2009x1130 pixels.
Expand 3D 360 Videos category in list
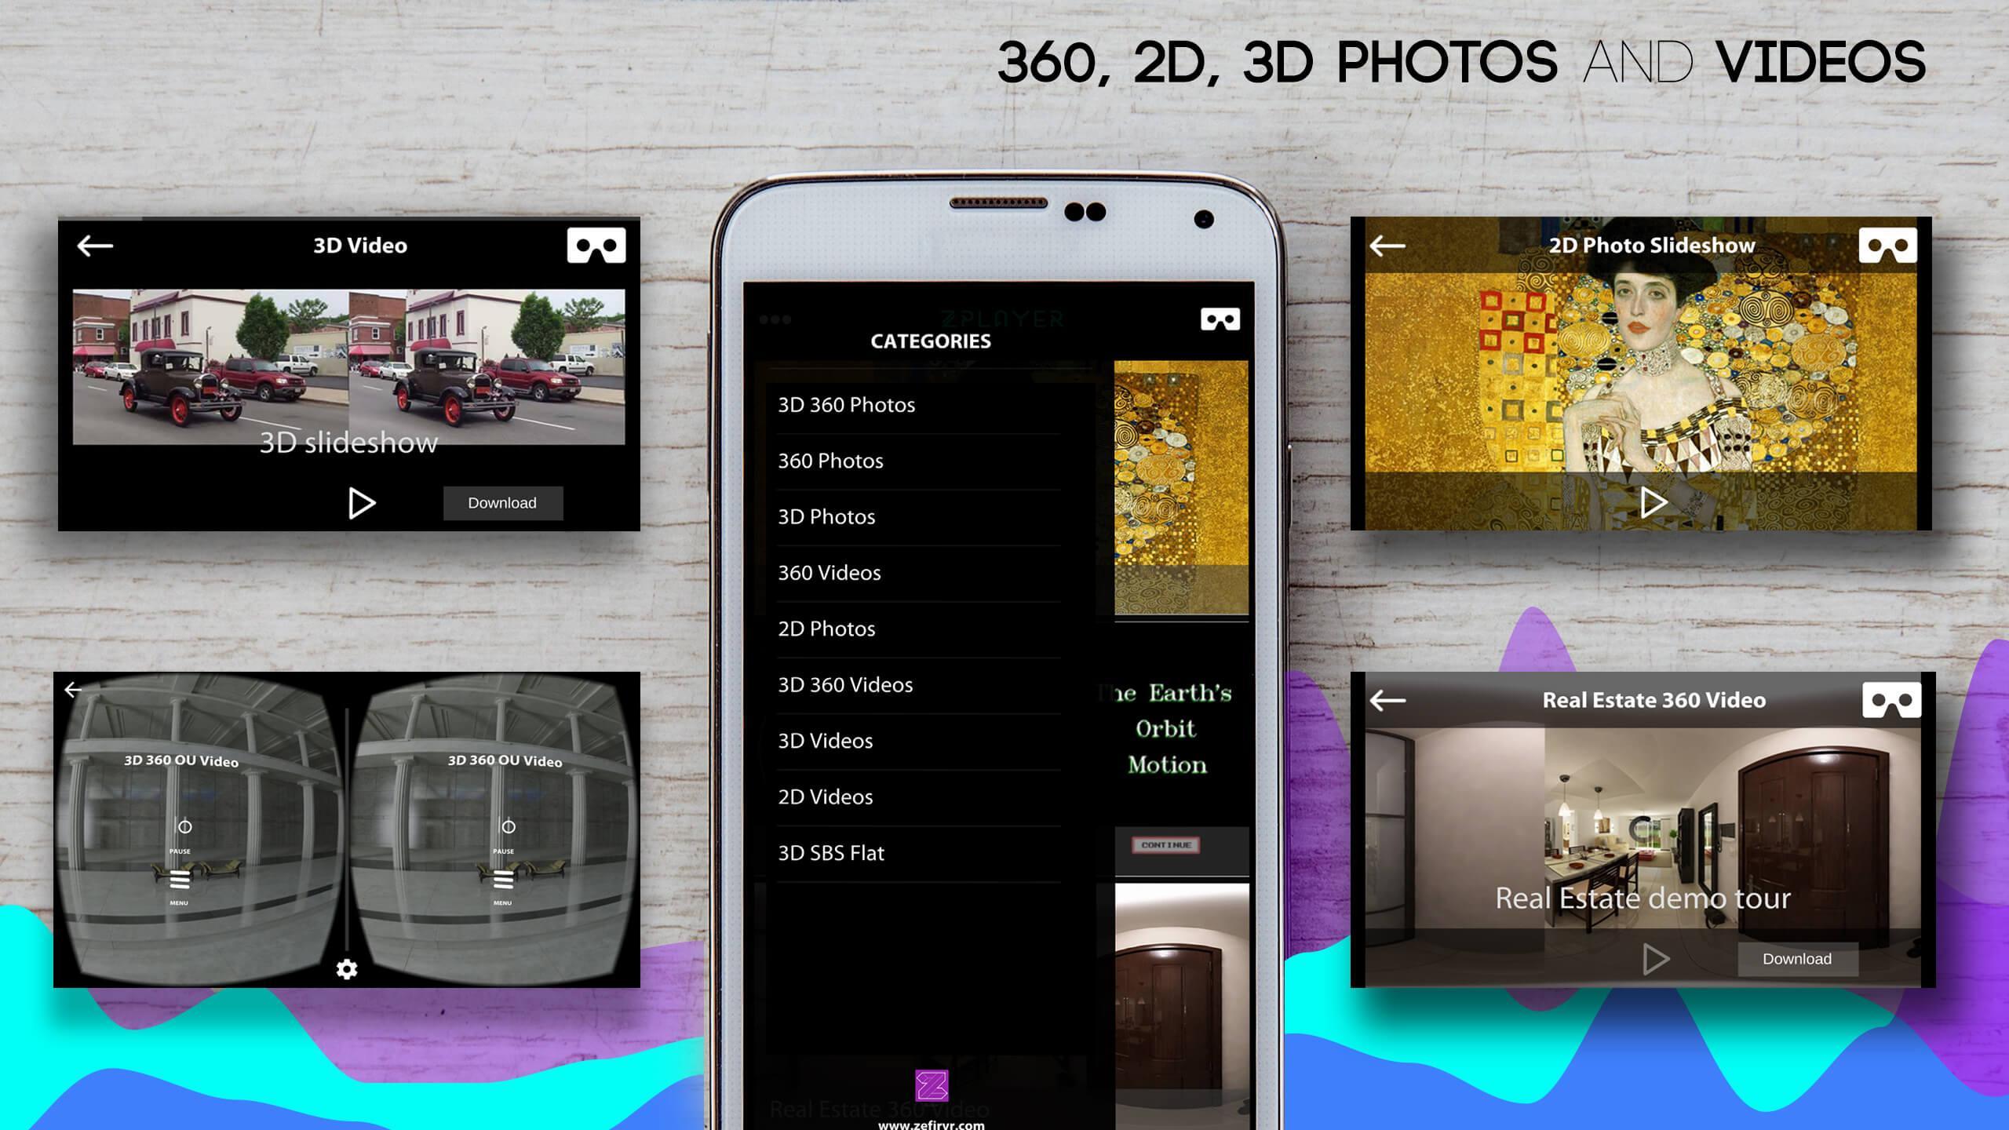(844, 683)
